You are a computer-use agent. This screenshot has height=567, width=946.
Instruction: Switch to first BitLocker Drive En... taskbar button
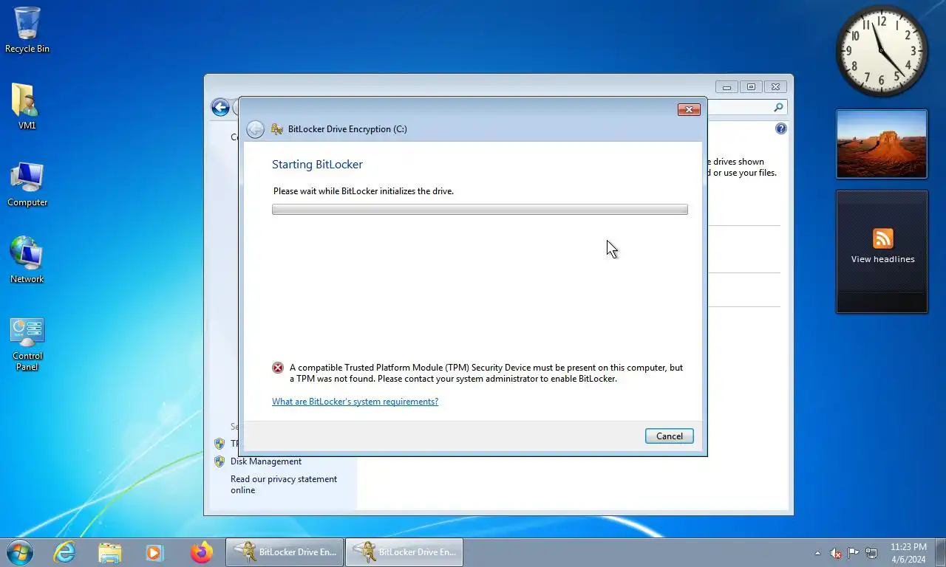coord(285,552)
